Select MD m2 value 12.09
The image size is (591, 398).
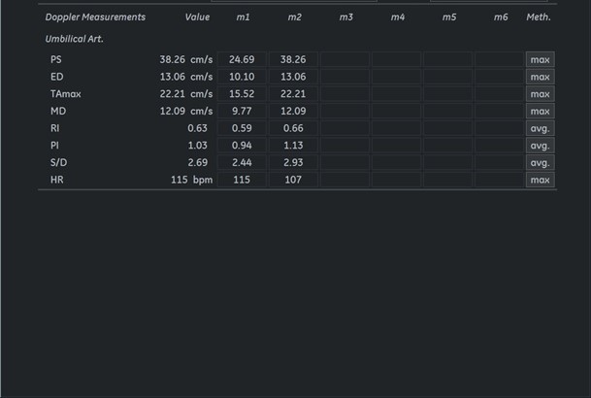[x=293, y=112]
